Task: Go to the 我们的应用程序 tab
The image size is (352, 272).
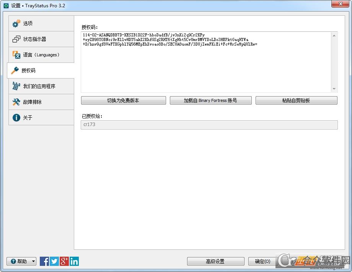Action: pyautogui.click(x=41, y=86)
